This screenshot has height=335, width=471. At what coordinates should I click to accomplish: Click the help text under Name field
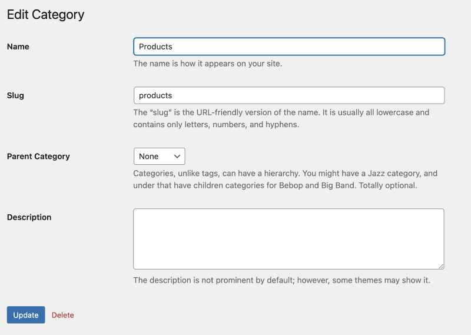[x=208, y=64]
